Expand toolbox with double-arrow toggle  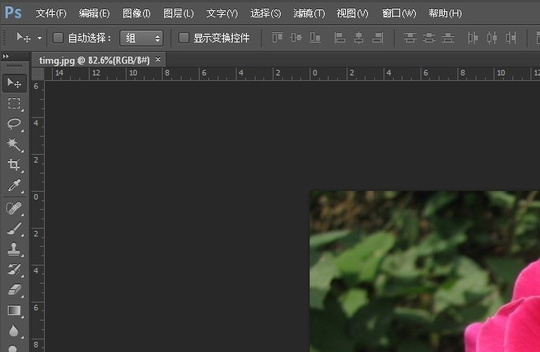tap(6, 56)
